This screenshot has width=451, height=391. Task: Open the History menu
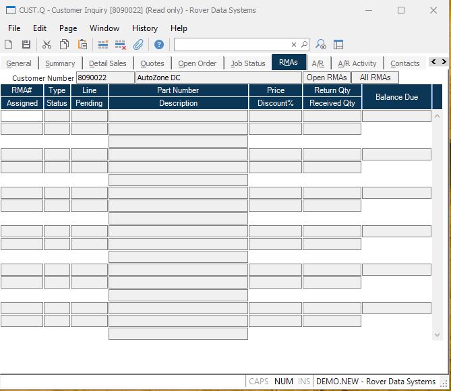click(144, 28)
